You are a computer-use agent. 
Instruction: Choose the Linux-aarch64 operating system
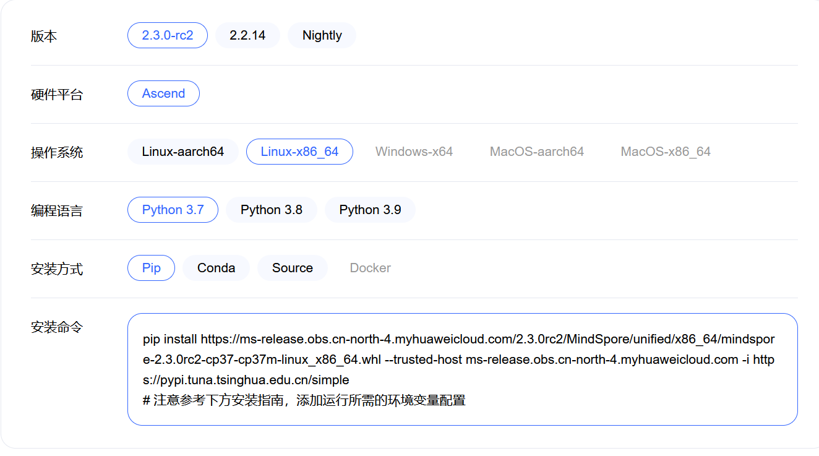[182, 151]
